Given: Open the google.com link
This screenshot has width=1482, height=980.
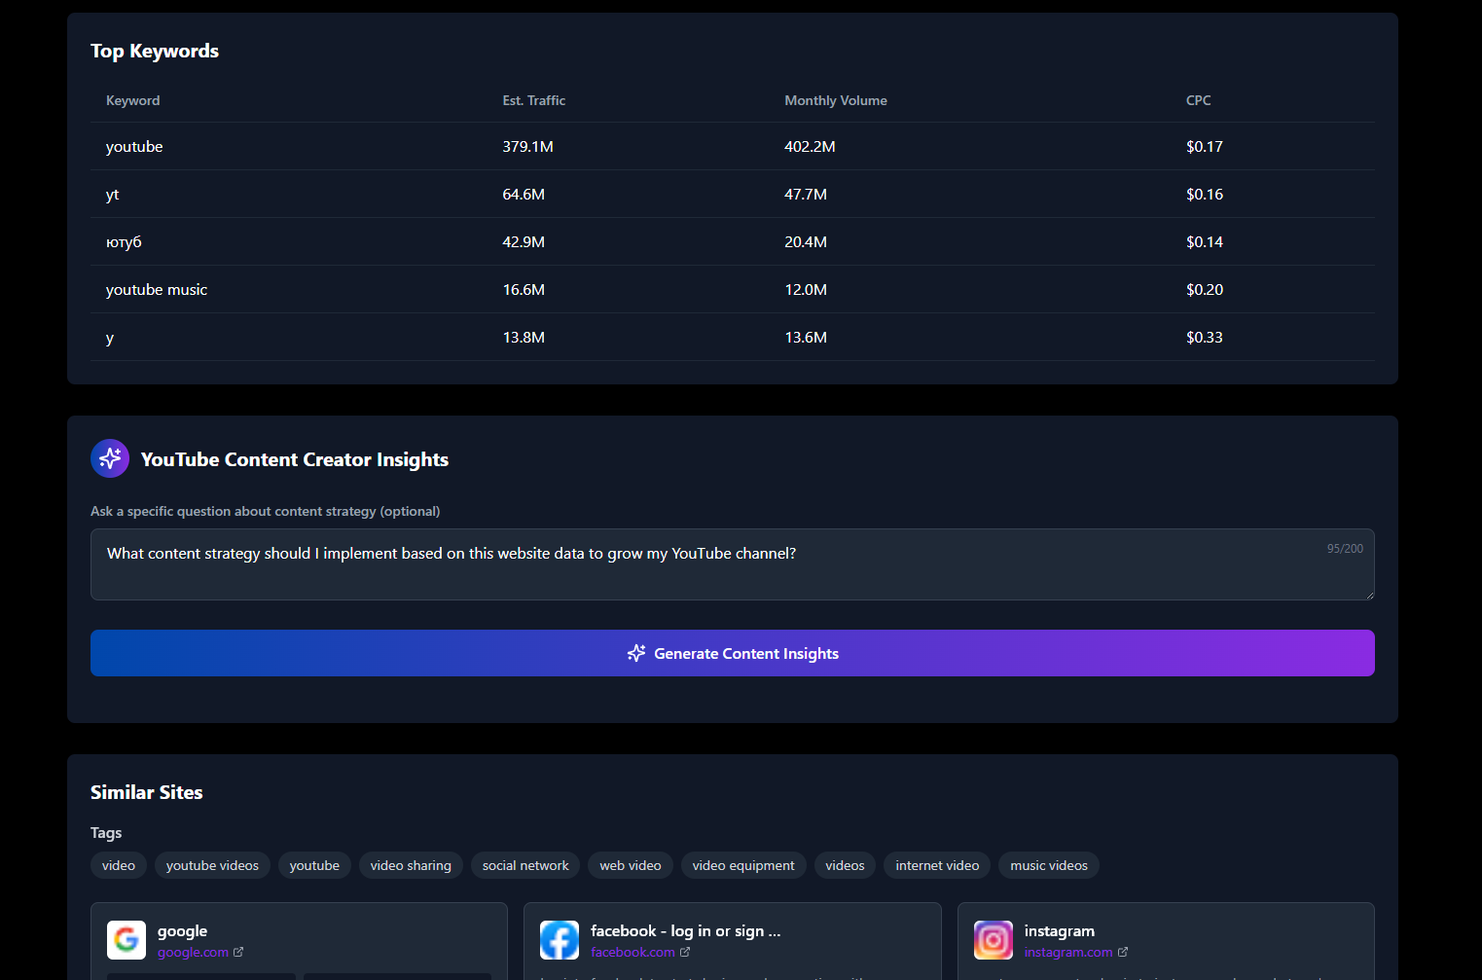Looking at the screenshot, I should [193, 952].
